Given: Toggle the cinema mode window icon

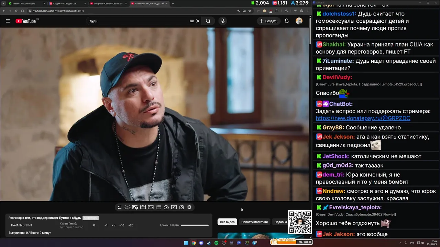Looking at the screenshot, I should 158,207.
